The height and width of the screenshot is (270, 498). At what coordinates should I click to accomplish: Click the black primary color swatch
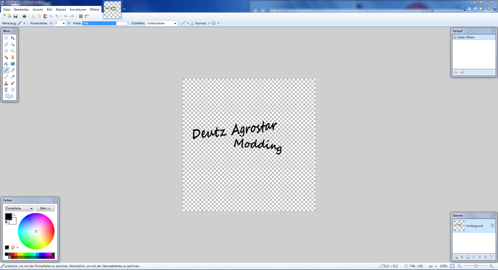coord(8,217)
